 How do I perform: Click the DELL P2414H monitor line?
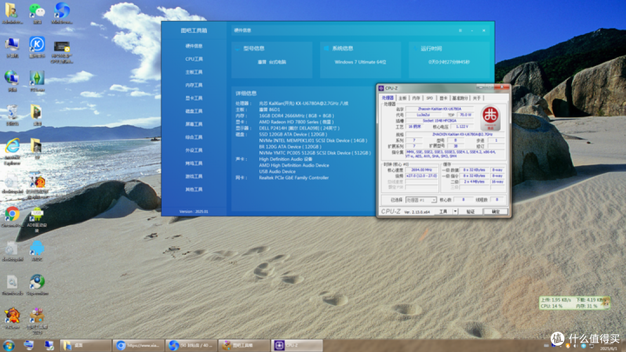click(299, 128)
